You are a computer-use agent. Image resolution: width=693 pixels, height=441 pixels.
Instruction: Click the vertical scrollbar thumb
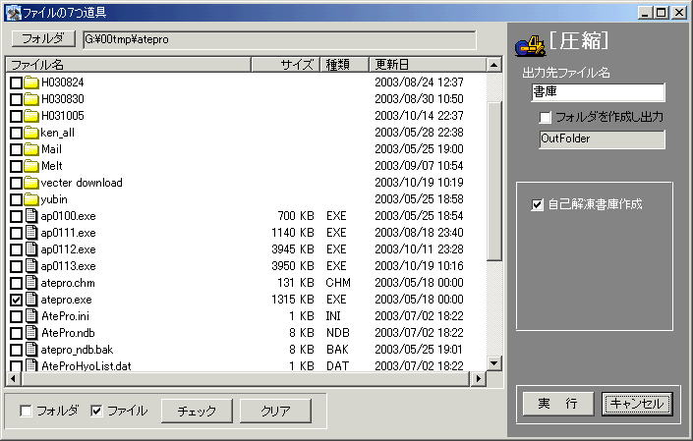coord(493,181)
